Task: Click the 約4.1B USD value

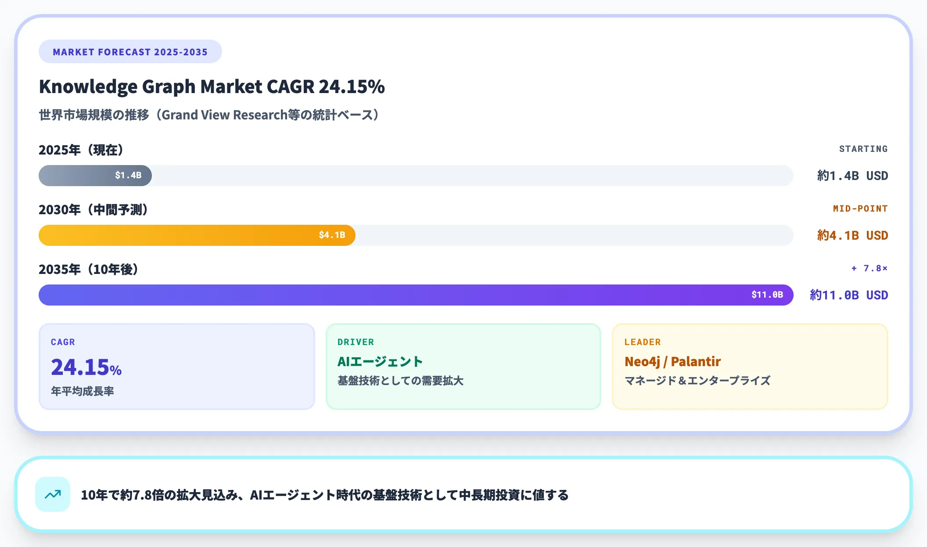Action: pyautogui.click(x=852, y=235)
